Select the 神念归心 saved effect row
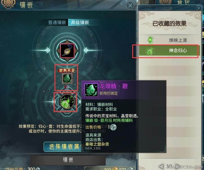204x170 pixels. click(169, 50)
